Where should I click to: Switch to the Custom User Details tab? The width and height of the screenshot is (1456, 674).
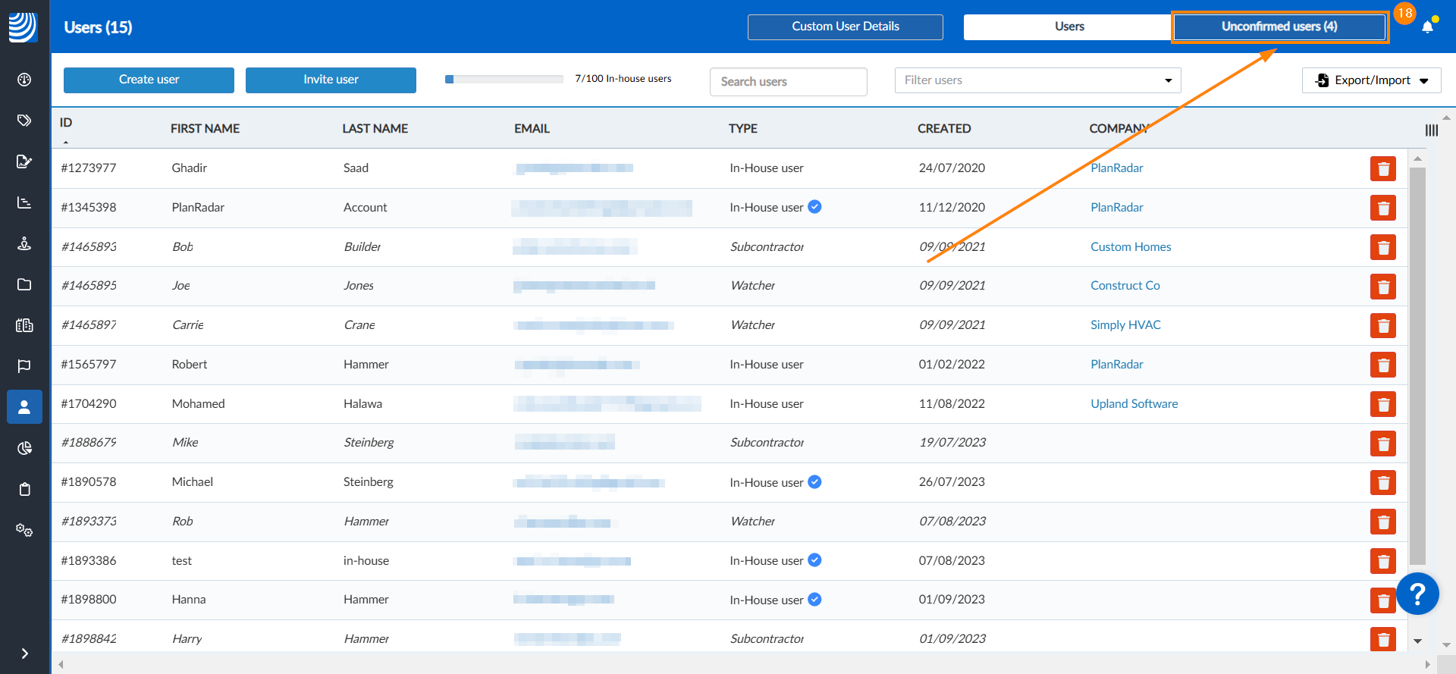[x=846, y=27]
